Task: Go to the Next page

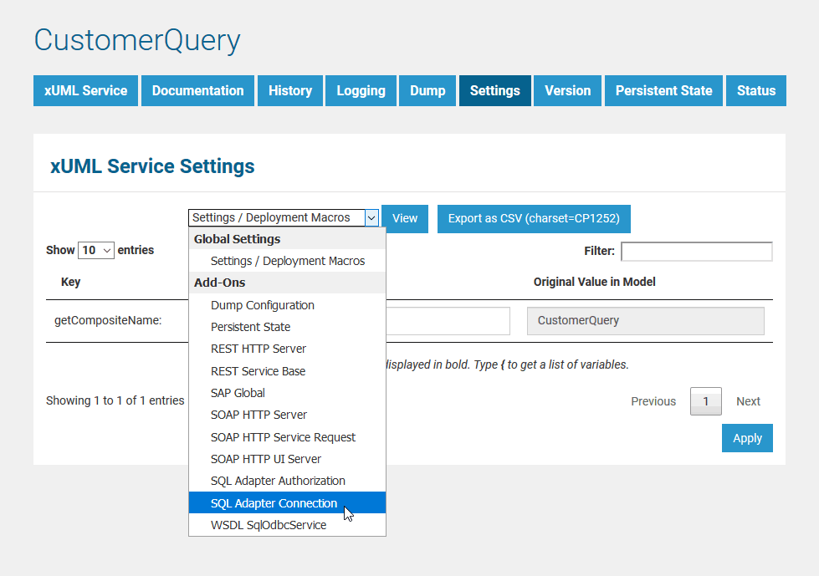Action: [x=748, y=401]
